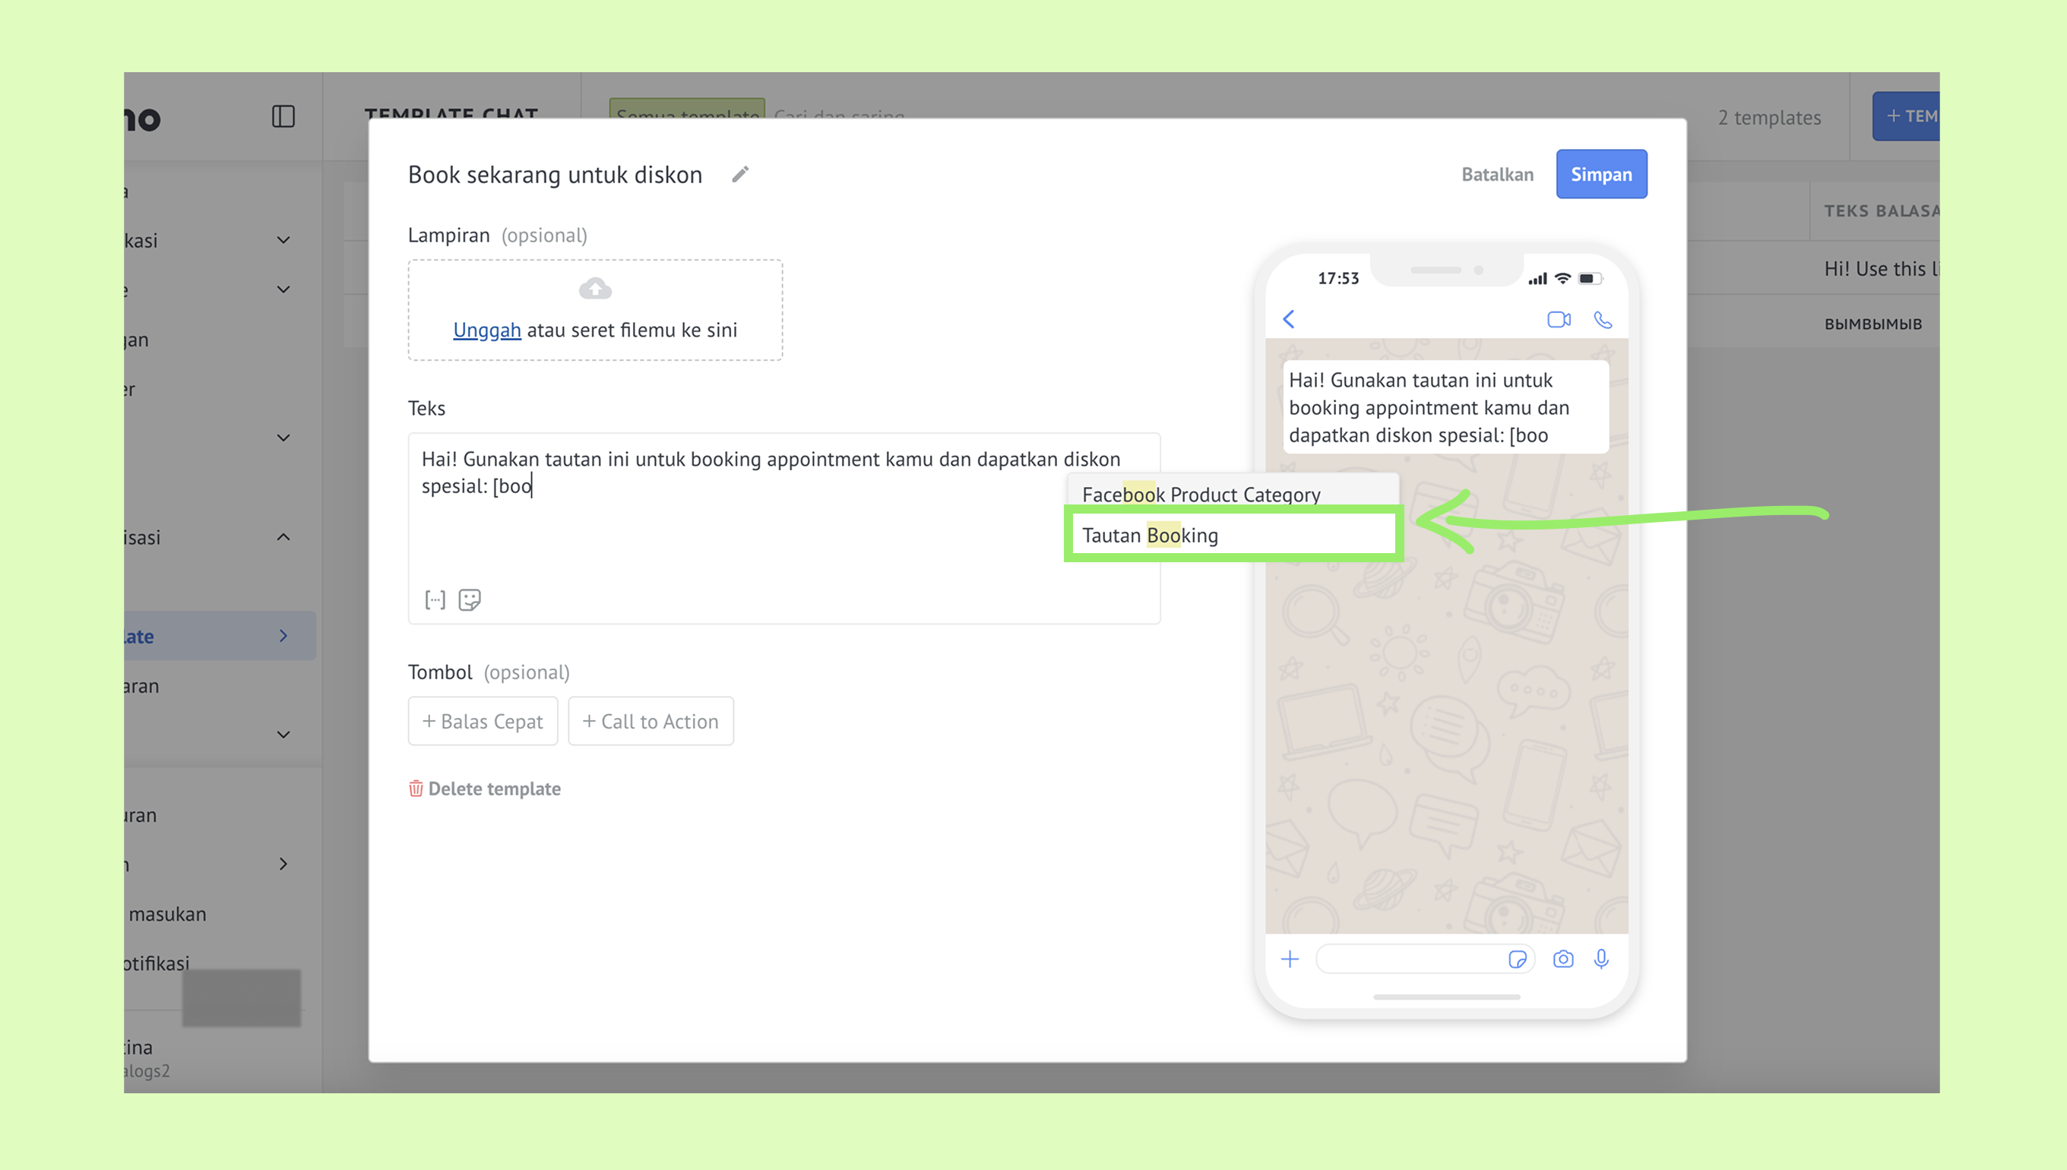Click the Teks field label

[426, 407]
